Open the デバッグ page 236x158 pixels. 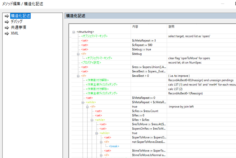(x=16, y=22)
